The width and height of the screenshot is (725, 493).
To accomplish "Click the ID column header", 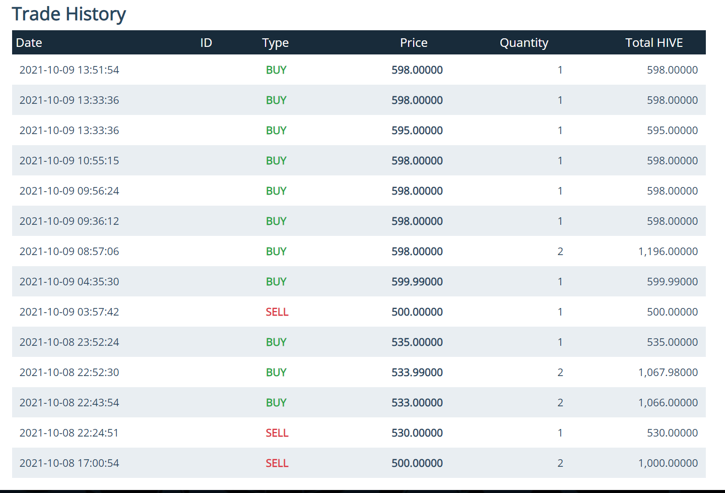I will pyautogui.click(x=206, y=43).
